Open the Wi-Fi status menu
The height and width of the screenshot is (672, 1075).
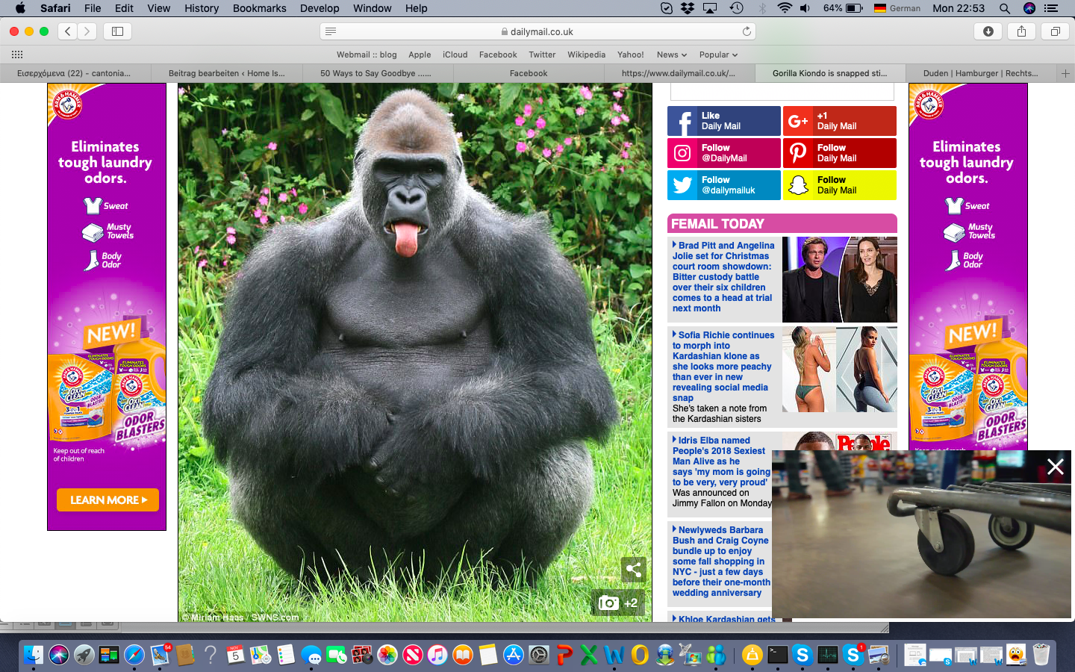pyautogui.click(x=784, y=8)
